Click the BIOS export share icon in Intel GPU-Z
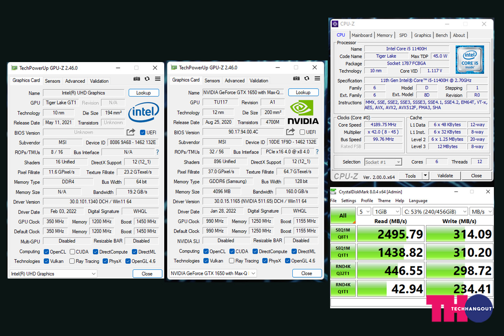The width and height of the screenshot is (504, 336). pos(131,132)
